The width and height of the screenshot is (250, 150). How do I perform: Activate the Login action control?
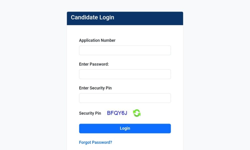[125, 128]
